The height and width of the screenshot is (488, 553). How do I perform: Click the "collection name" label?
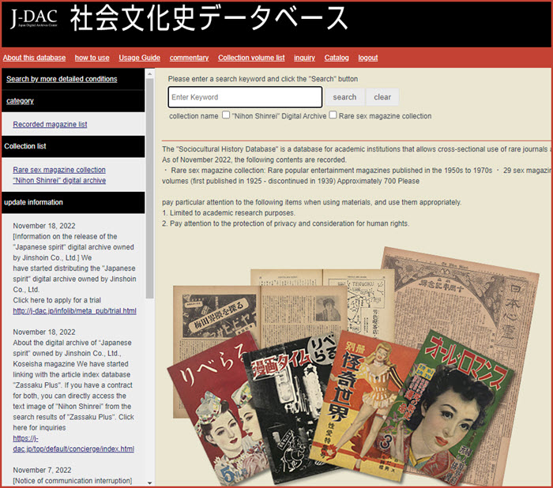pos(194,116)
